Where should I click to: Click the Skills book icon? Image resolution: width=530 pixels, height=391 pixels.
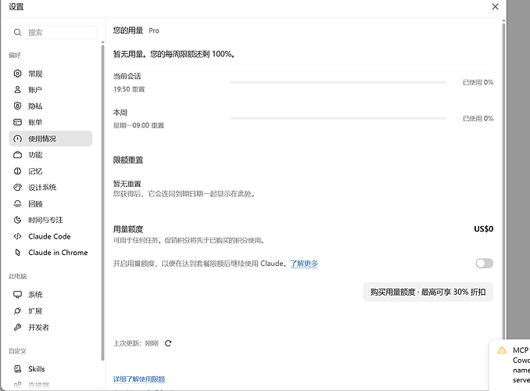tap(17, 368)
